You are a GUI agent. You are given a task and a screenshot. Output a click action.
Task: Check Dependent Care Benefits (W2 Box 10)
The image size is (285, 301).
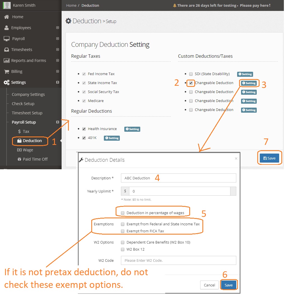123,242
